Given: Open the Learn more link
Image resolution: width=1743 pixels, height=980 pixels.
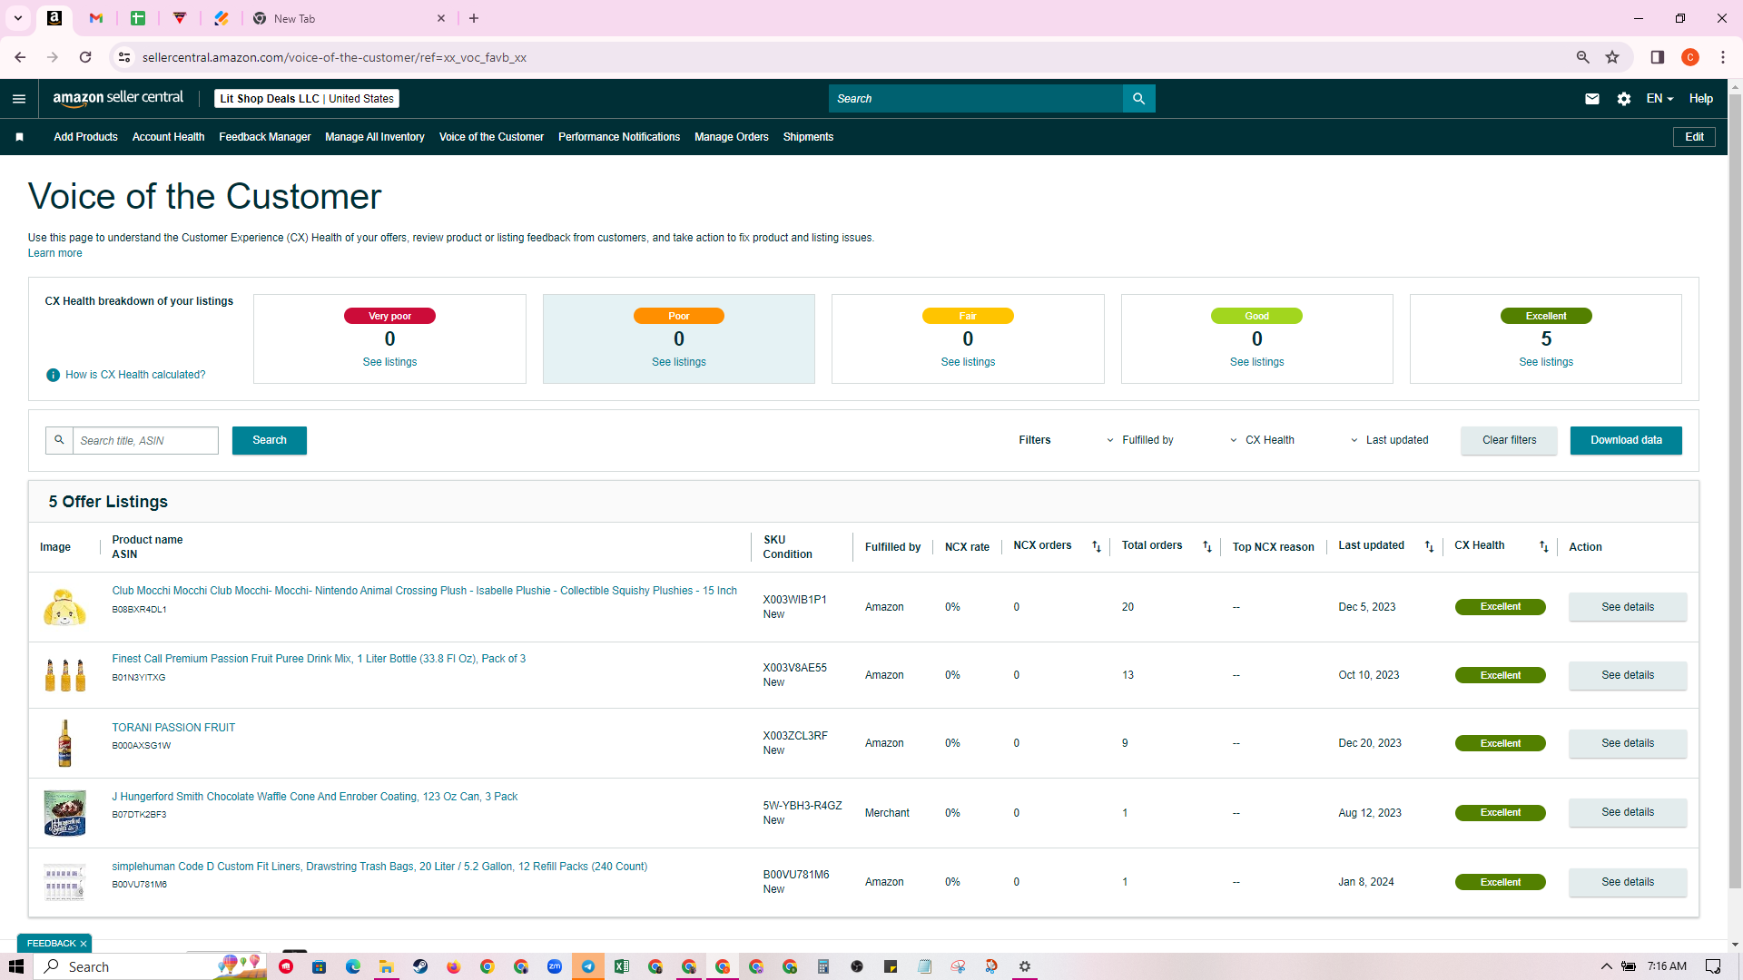Looking at the screenshot, I should (54, 253).
